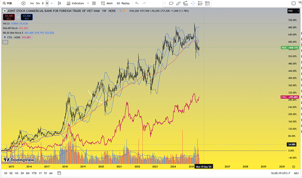Start bar Replay mode
Screen dimensions: 302x178
[x=123, y=3]
